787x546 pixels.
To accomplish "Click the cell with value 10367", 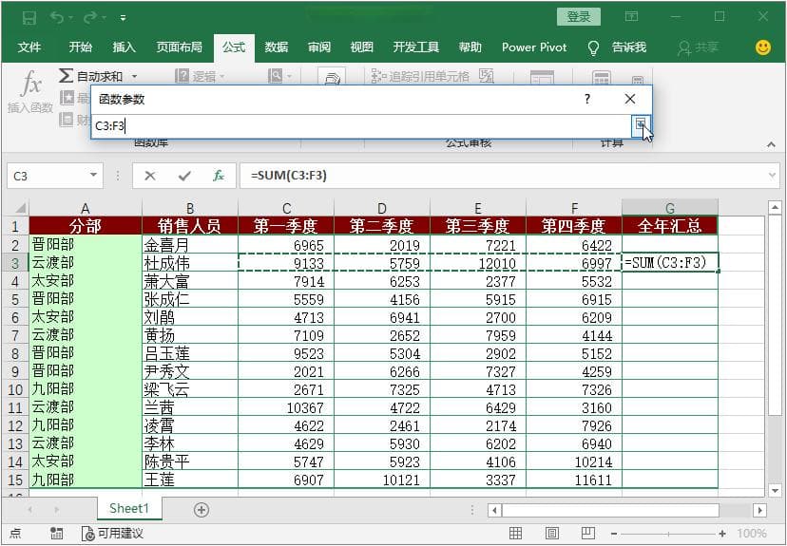I will coord(286,407).
